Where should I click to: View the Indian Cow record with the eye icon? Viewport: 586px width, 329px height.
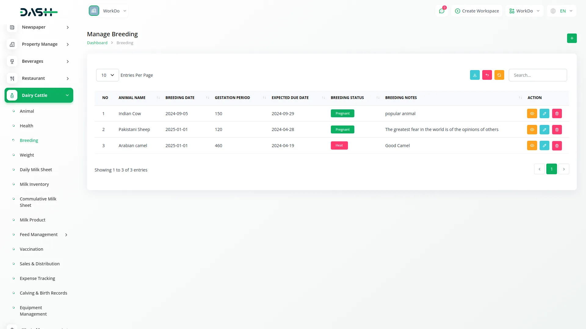(532, 113)
